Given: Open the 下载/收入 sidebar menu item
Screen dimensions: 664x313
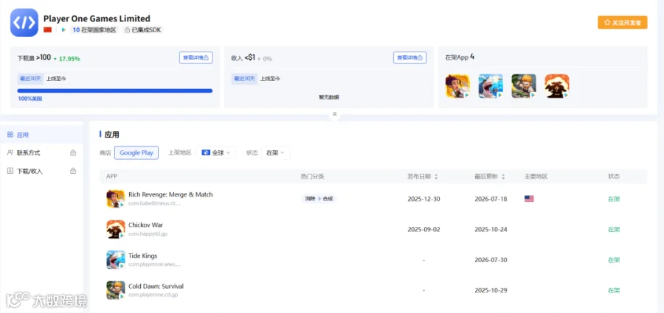Looking at the screenshot, I should click(x=41, y=172).
